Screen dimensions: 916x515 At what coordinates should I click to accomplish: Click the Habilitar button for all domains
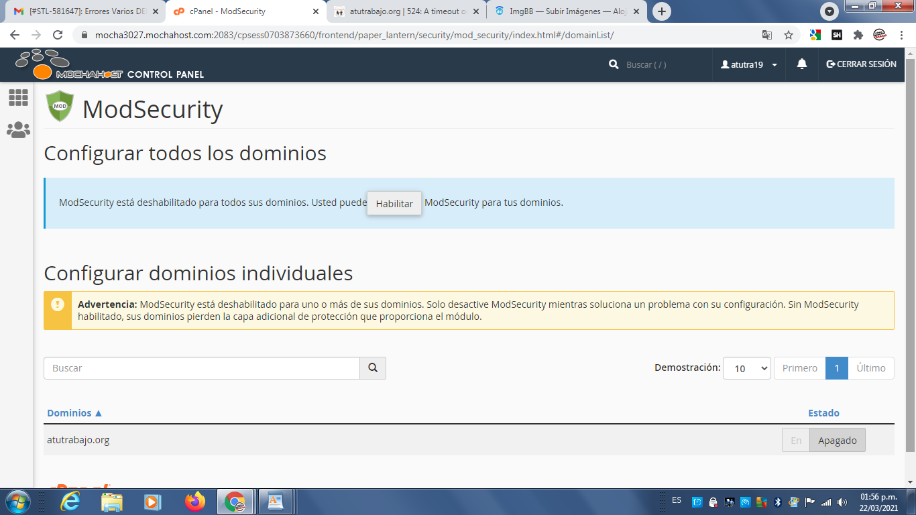coord(394,204)
